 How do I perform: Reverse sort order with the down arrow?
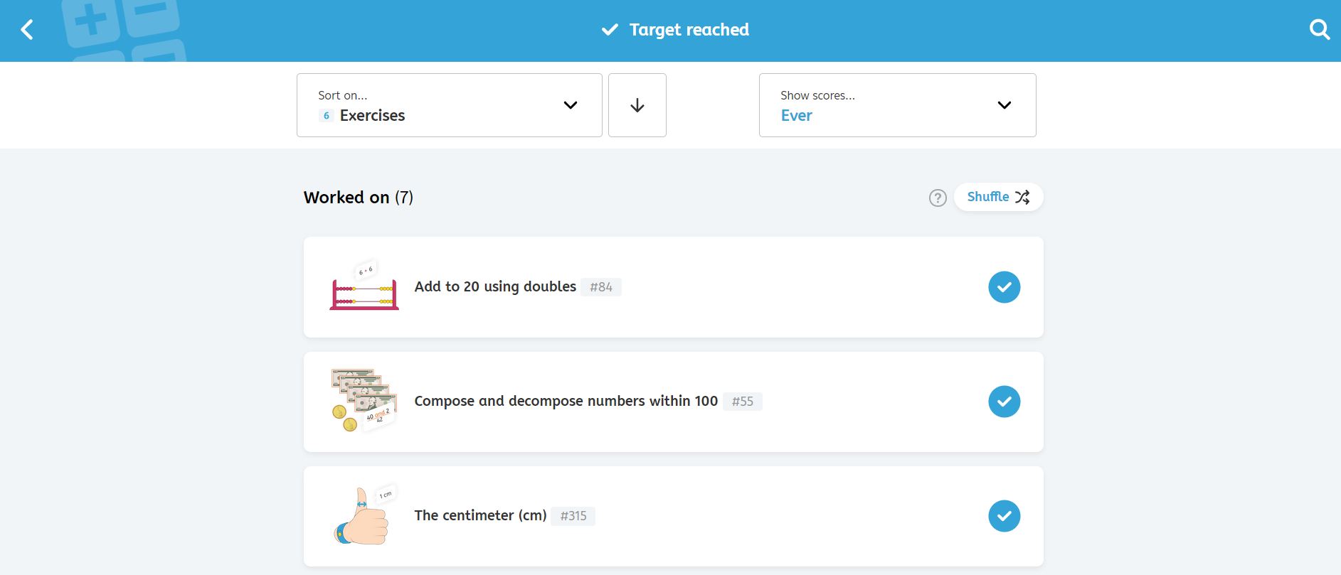point(637,105)
